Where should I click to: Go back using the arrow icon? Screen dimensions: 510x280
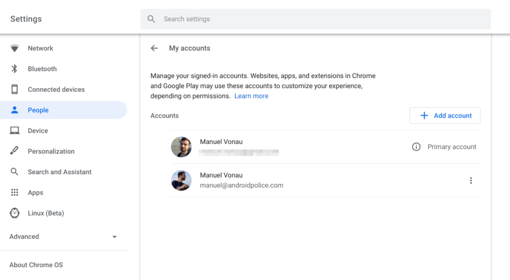click(154, 48)
